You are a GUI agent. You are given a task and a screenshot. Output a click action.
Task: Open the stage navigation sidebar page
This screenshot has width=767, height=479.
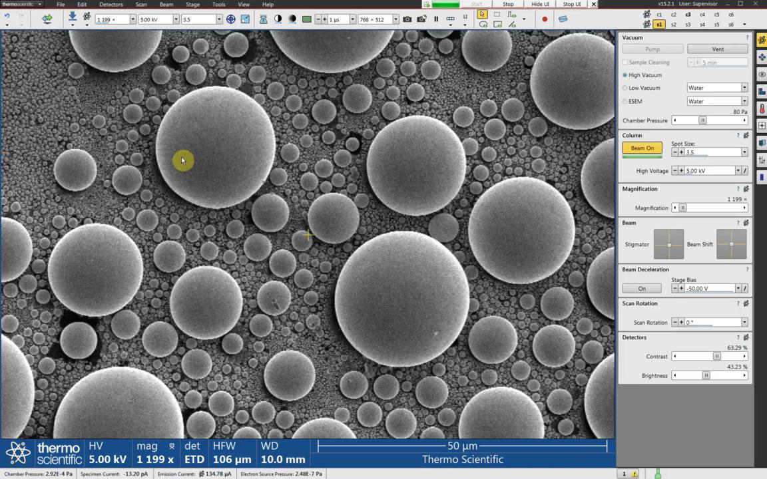coord(762,57)
